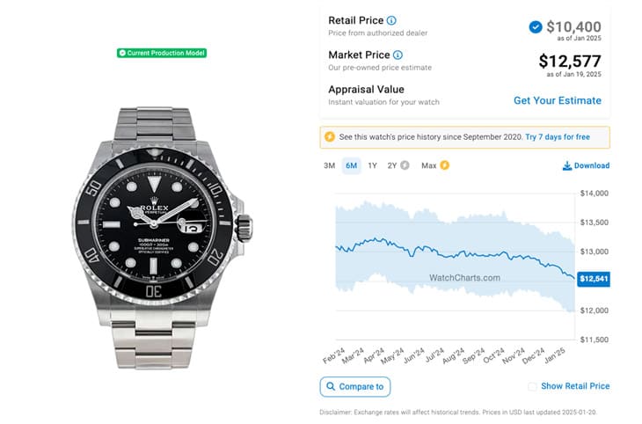
Task: Click the Market Price info icon
Action: [x=398, y=55]
